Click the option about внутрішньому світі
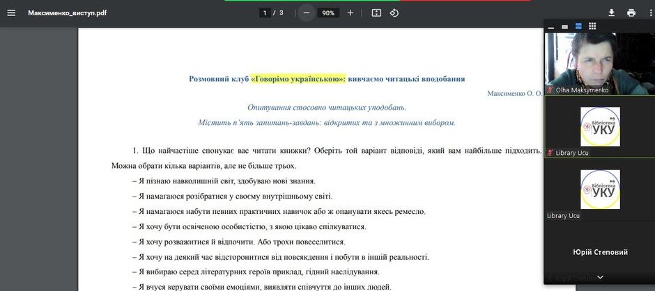This screenshot has height=291, width=655. (232, 196)
